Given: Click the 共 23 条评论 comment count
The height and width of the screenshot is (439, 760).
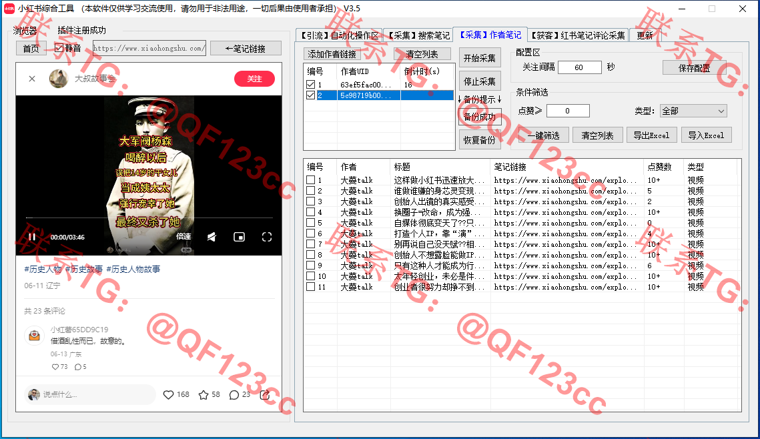Looking at the screenshot, I should [45, 311].
